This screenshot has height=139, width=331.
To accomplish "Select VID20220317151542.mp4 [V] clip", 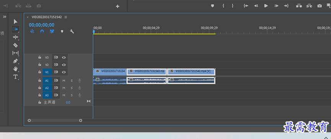I will tap(191, 72).
